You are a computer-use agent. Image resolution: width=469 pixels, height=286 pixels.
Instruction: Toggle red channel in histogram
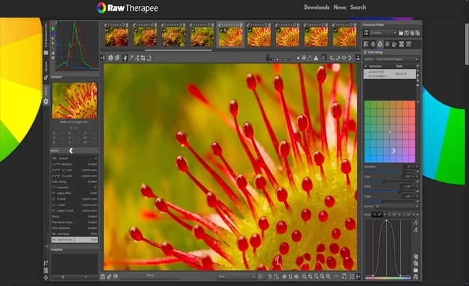pyautogui.click(x=53, y=24)
